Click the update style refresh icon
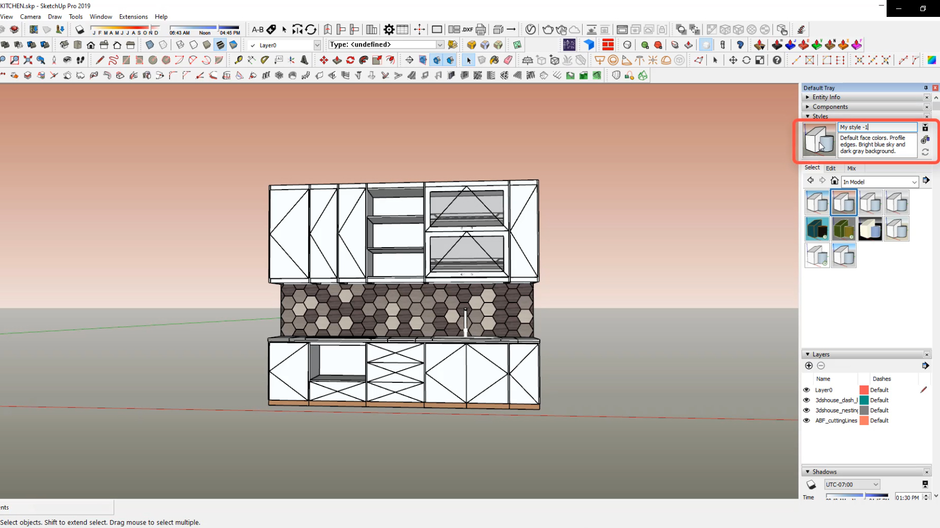 click(925, 152)
